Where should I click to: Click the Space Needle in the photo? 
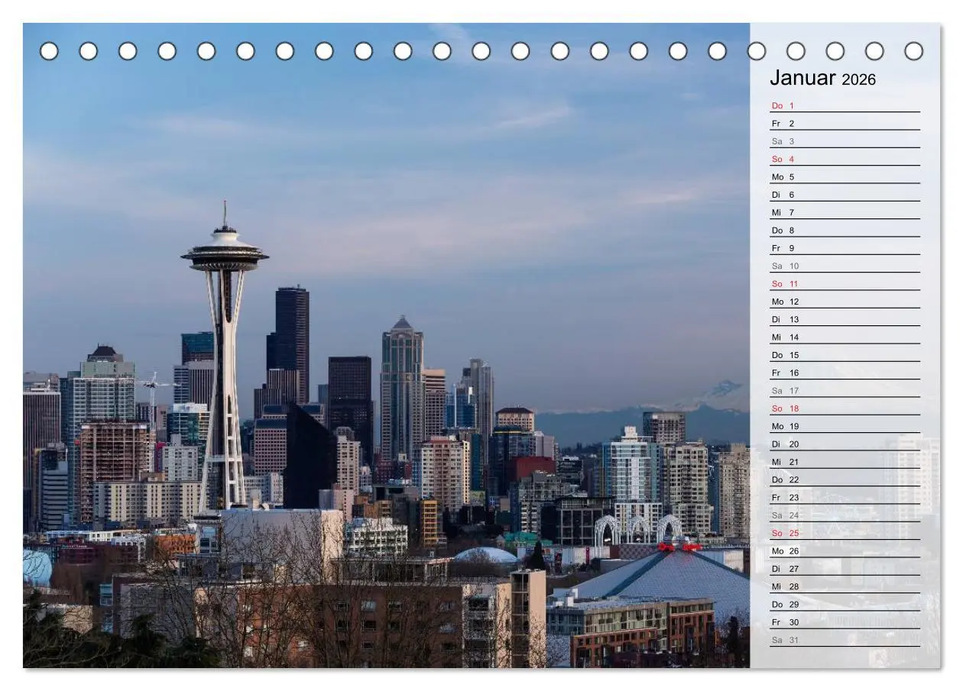click(225, 356)
